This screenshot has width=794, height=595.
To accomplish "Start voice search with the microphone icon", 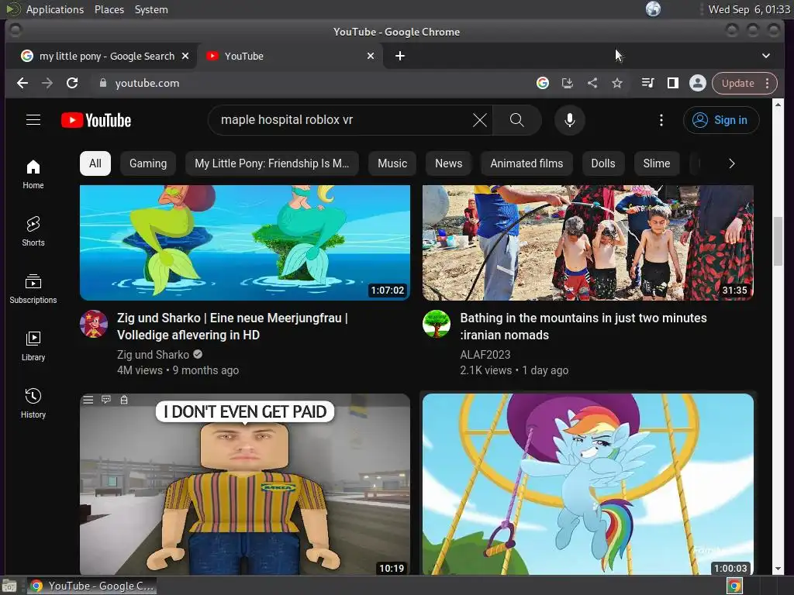I will coord(570,120).
